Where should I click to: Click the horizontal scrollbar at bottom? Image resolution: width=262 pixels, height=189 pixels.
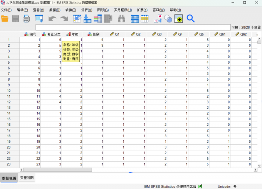(58, 169)
